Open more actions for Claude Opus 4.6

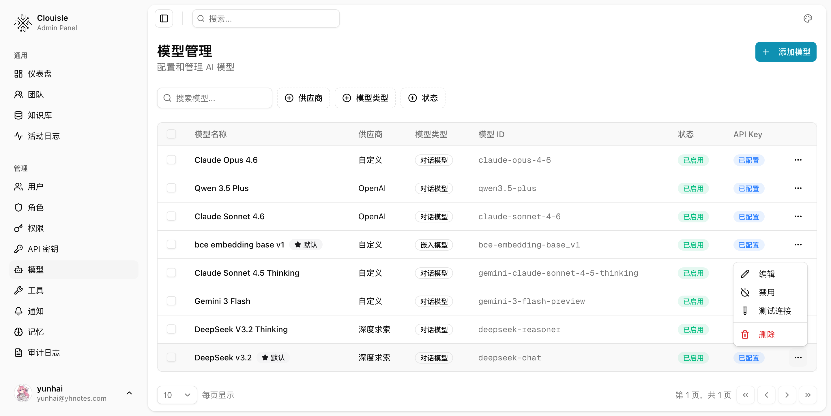tap(798, 160)
